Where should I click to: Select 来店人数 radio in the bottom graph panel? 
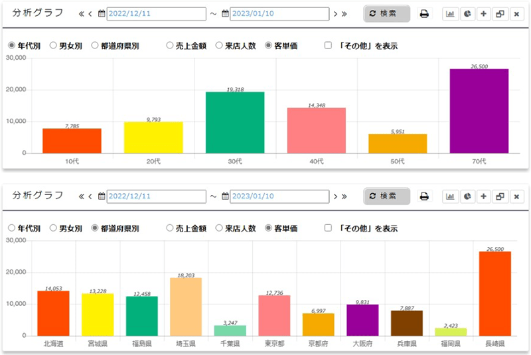pyautogui.click(x=220, y=228)
